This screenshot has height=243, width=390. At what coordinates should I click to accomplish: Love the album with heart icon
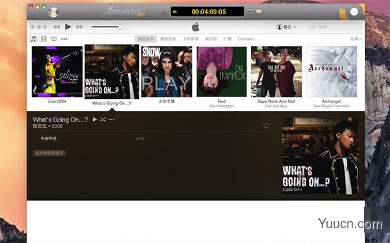pyautogui.click(x=266, y=126)
